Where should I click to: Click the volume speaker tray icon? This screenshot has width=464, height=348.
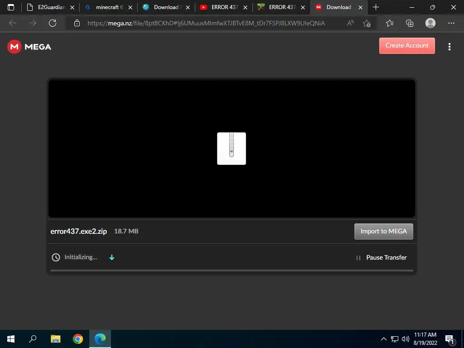pos(406,339)
